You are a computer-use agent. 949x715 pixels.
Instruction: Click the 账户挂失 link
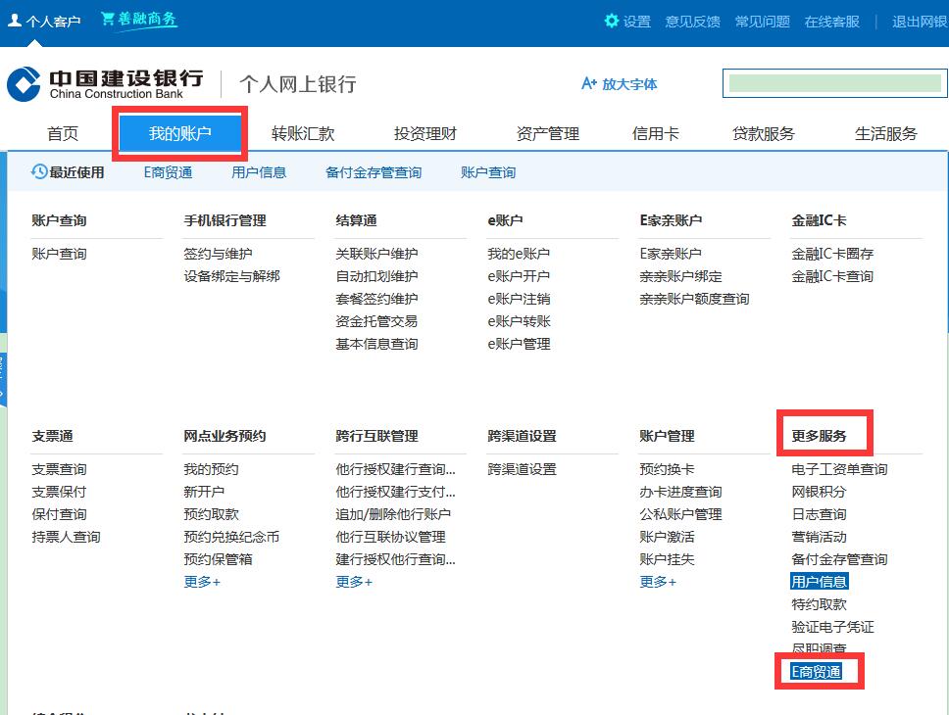click(667, 559)
